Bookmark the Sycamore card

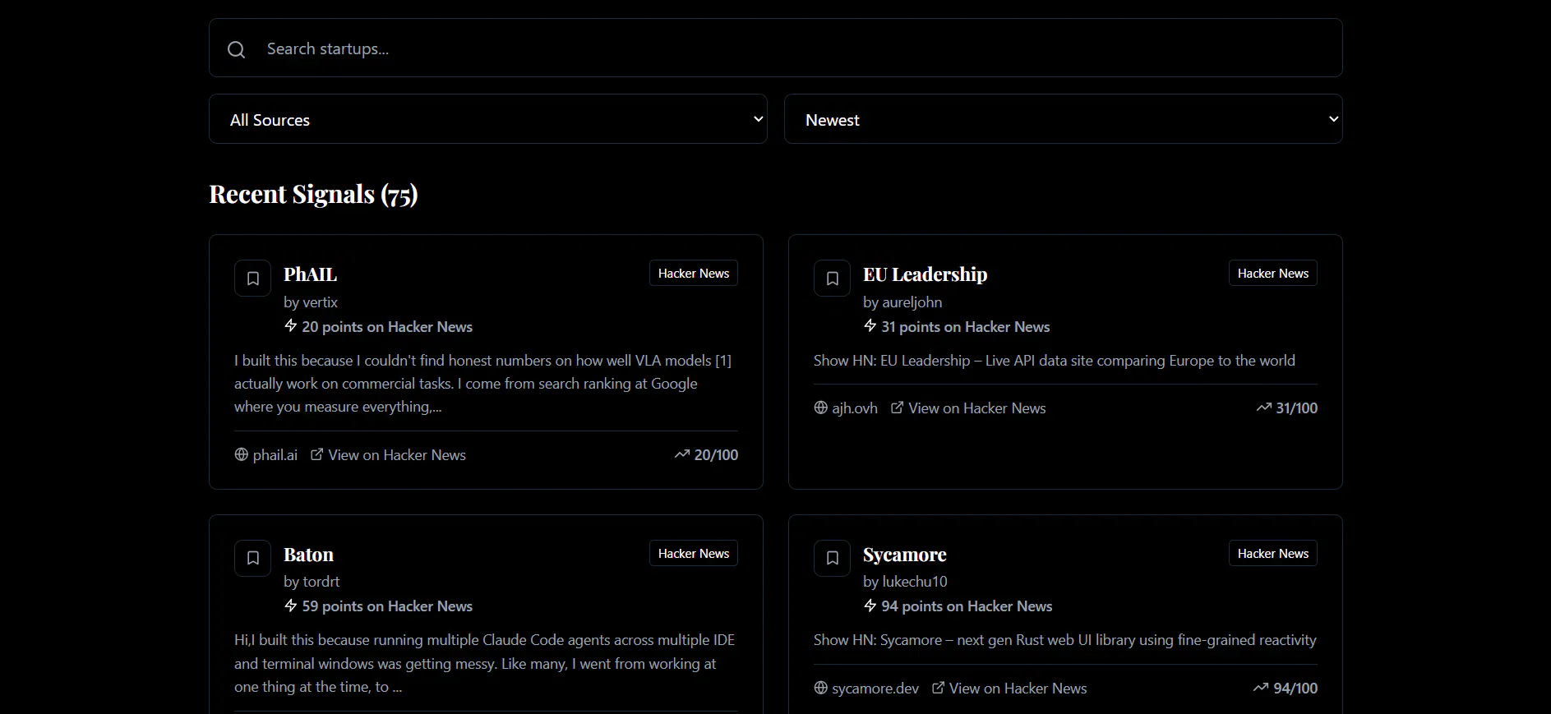(832, 558)
